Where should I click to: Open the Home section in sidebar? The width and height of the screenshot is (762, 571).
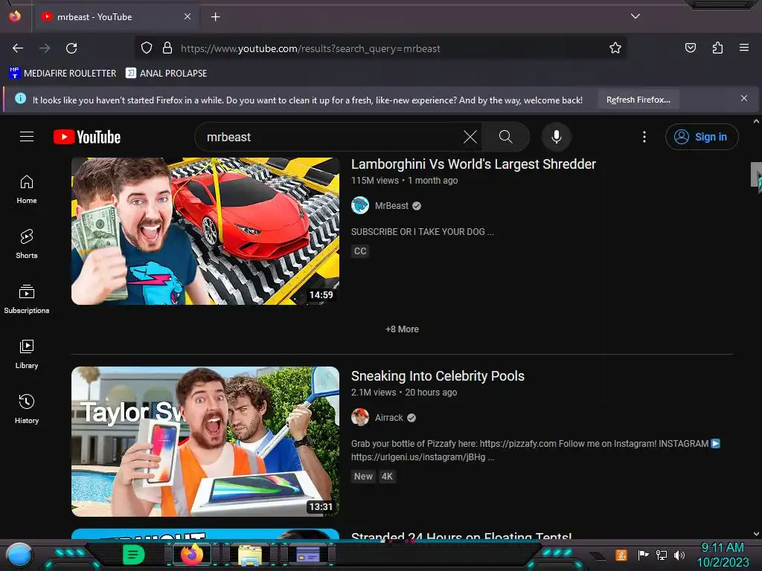point(27,190)
